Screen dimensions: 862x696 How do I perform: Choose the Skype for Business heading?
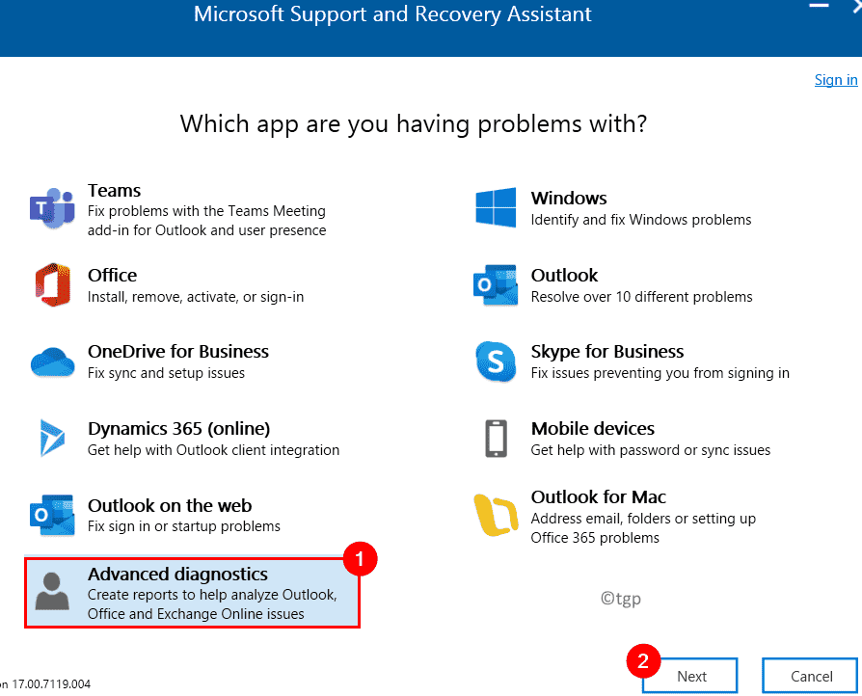(606, 351)
